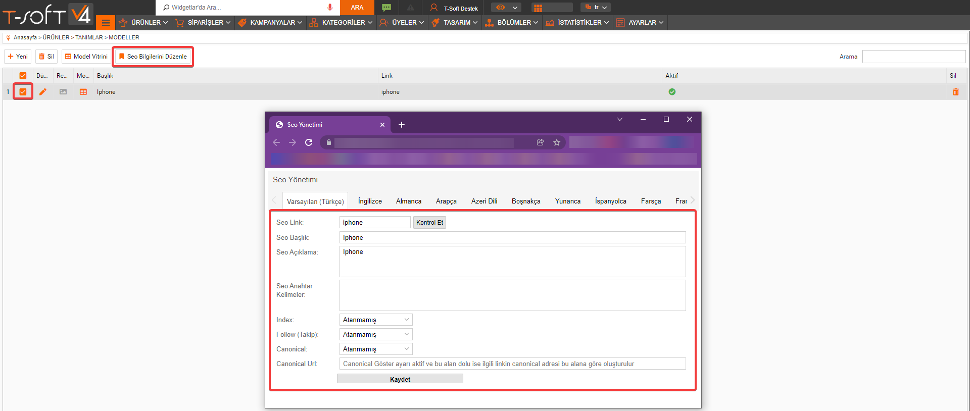
Task: Open the tr language selector
Action: pyautogui.click(x=596, y=8)
